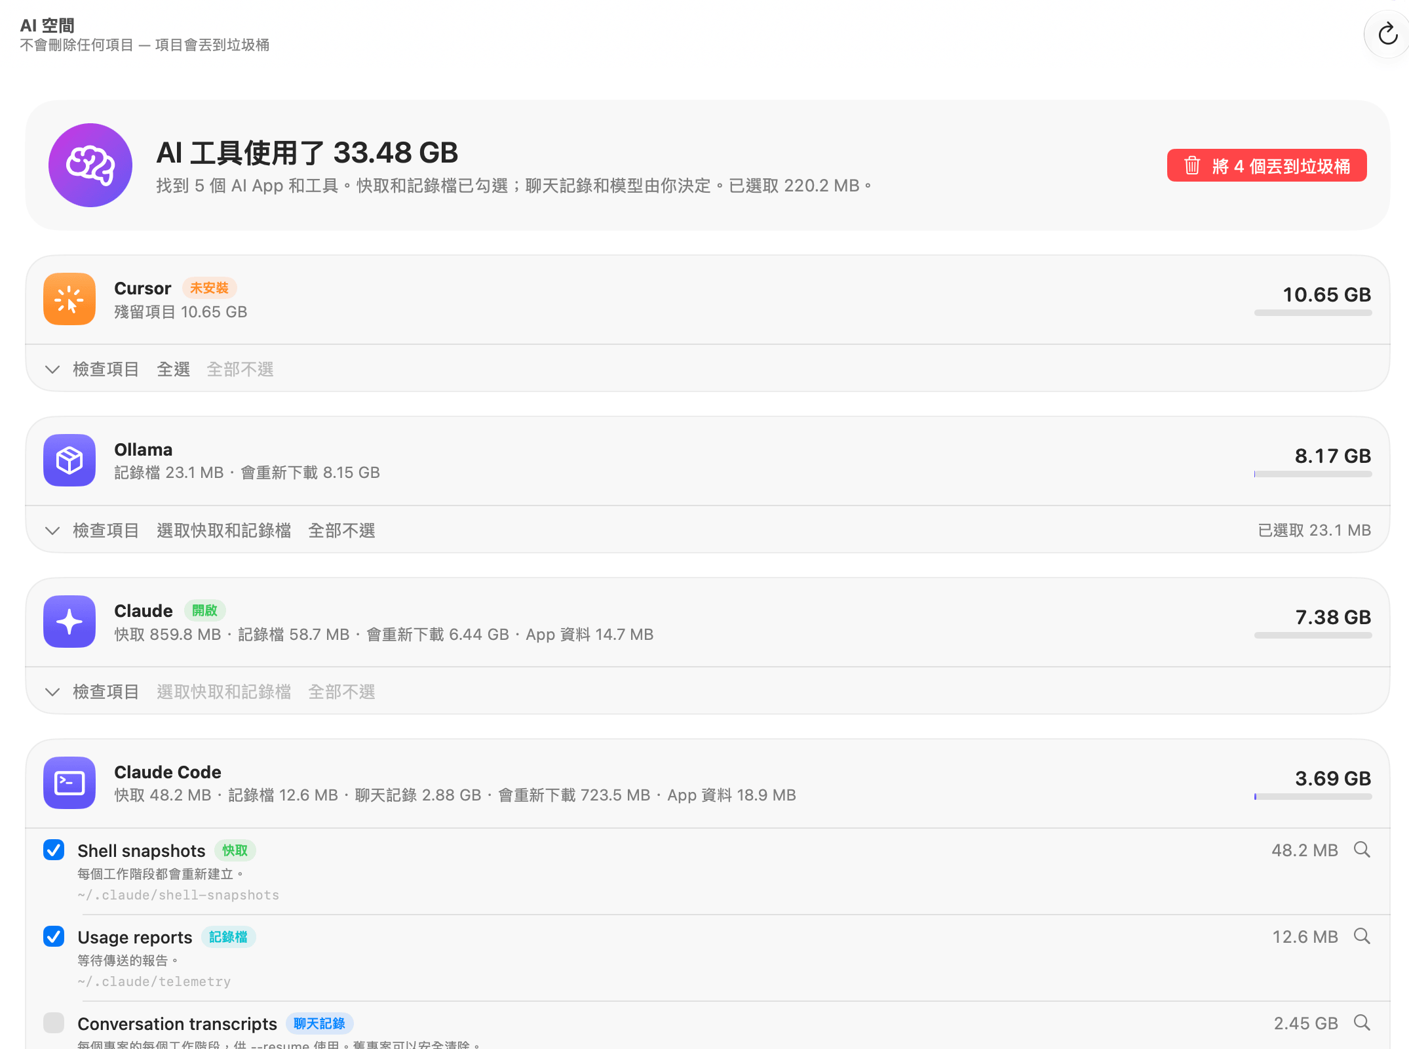Expand 檢查項目 under Ollama
The image size is (1409, 1049).
click(92, 530)
